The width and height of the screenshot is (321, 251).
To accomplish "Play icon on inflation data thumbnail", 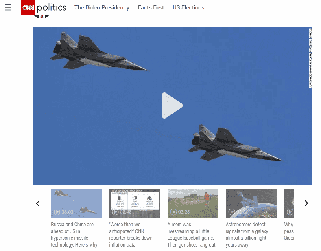I will pyautogui.click(x=115, y=212).
